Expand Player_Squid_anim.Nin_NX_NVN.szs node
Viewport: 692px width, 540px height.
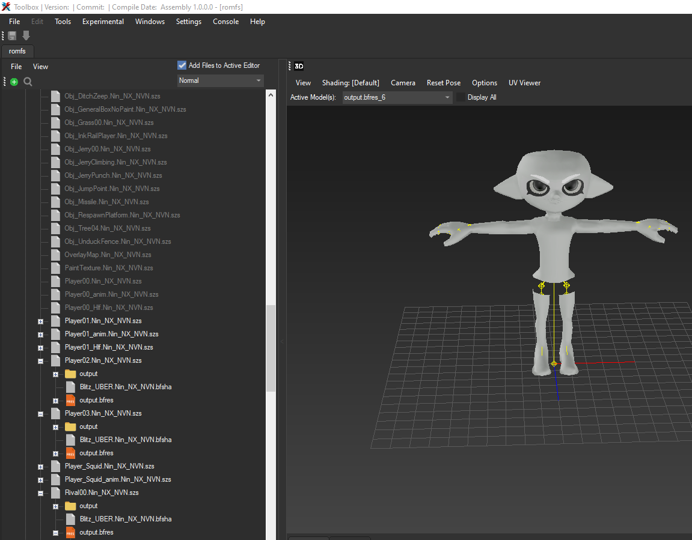[x=41, y=480]
